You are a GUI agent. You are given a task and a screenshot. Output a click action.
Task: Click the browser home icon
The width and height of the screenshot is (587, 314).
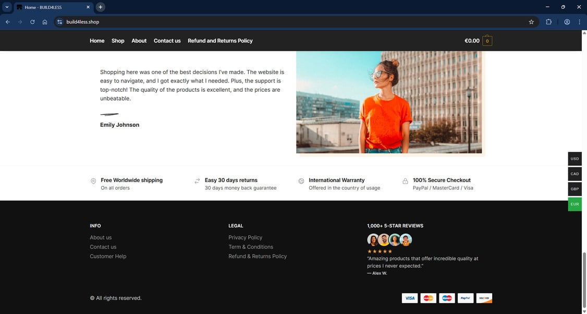tap(45, 22)
